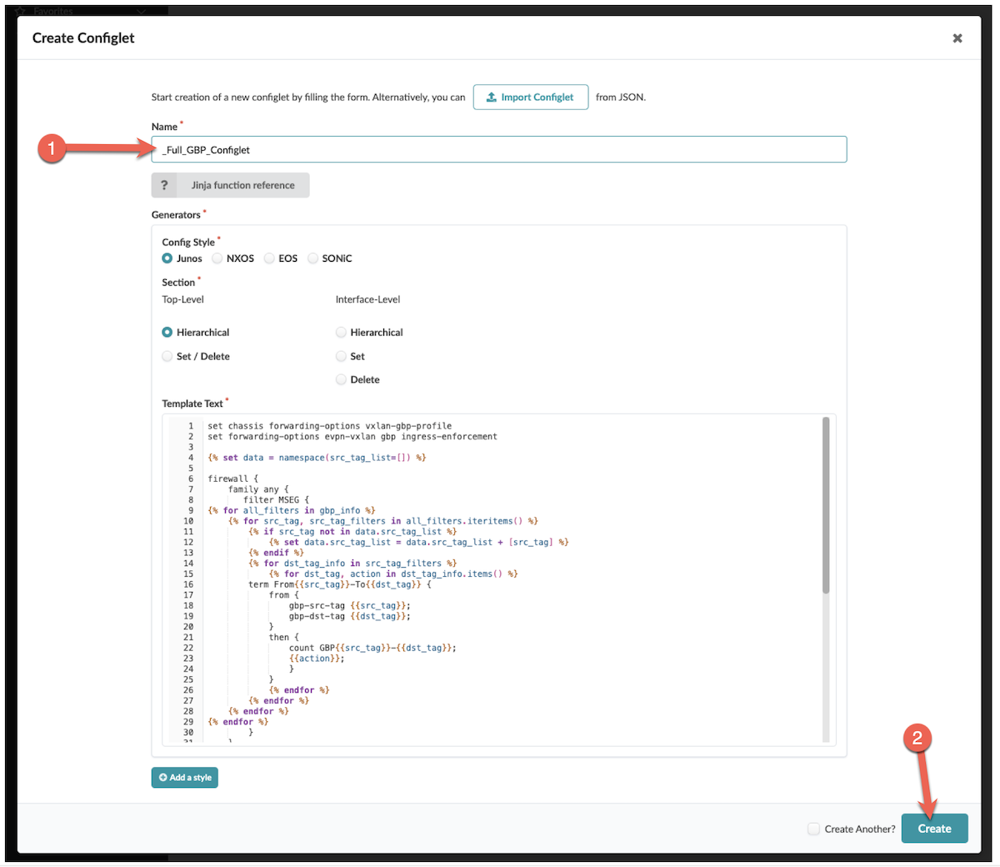Select the Junos config style
The width and height of the screenshot is (1000, 867).
coord(167,258)
